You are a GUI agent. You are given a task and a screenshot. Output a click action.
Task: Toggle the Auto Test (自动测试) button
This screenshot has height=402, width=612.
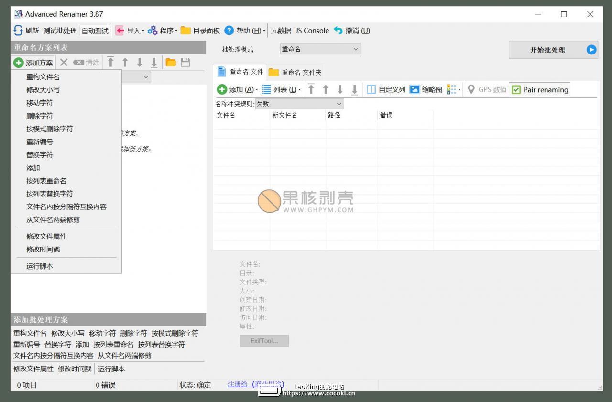95,31
